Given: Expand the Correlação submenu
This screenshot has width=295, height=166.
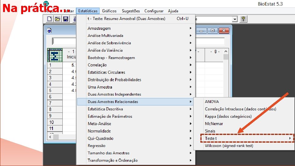Looking at the screenshot, I should click(x=136, y=65).
